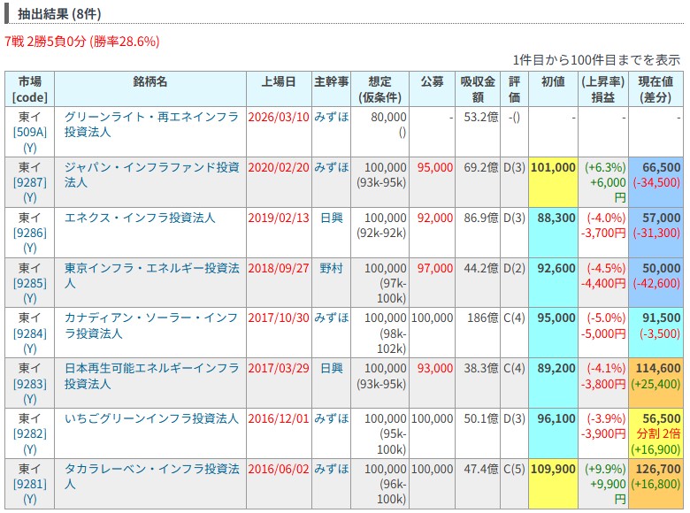Open グリーンライト・再エネインフラ投資法人 stock link
Viewport: 690px width, 513px height.
tap(150, 117)
